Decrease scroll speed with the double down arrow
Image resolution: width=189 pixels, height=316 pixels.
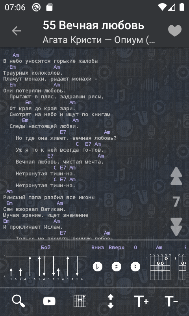click(x=176, y=227)
